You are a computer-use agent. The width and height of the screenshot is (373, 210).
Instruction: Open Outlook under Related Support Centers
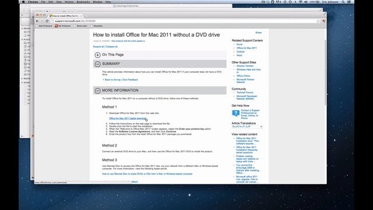click(240, 52)
